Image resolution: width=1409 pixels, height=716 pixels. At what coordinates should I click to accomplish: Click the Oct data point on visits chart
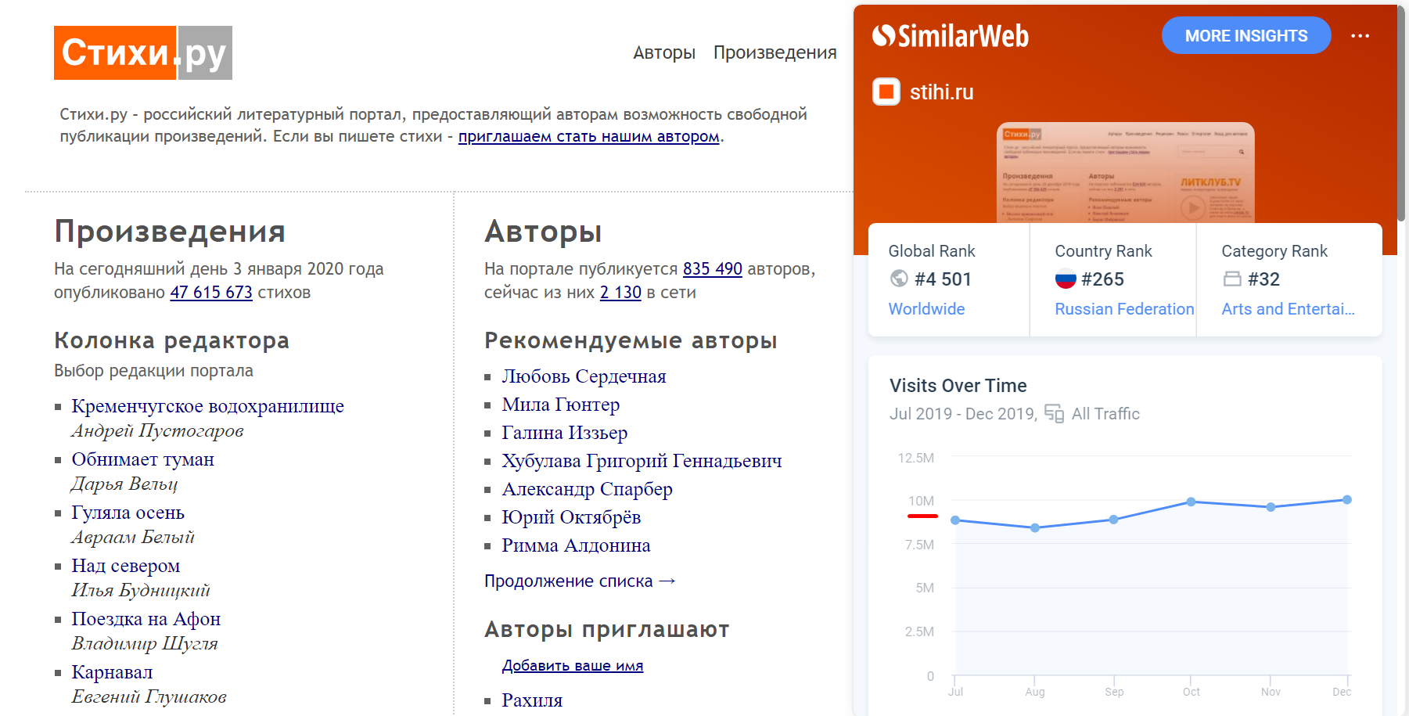click(1191, 502)
